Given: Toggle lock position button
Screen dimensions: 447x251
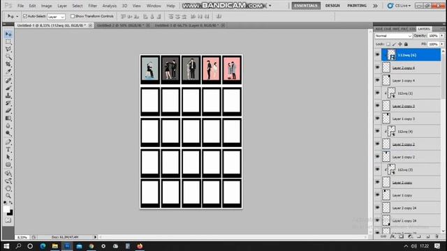Looking at the screenshot, I should coord(400,44).
